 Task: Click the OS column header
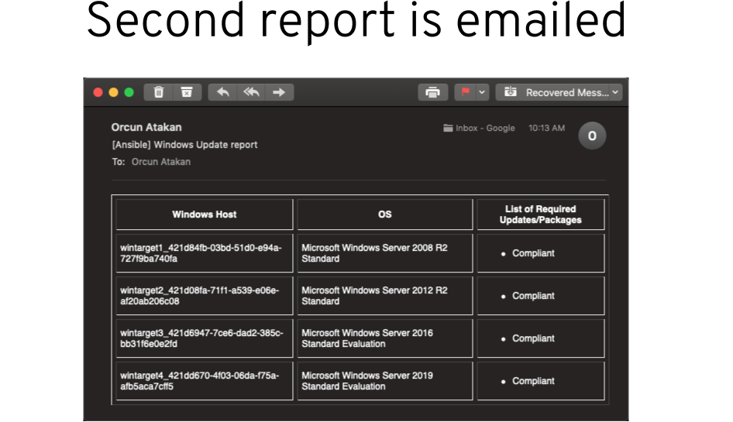385,214
